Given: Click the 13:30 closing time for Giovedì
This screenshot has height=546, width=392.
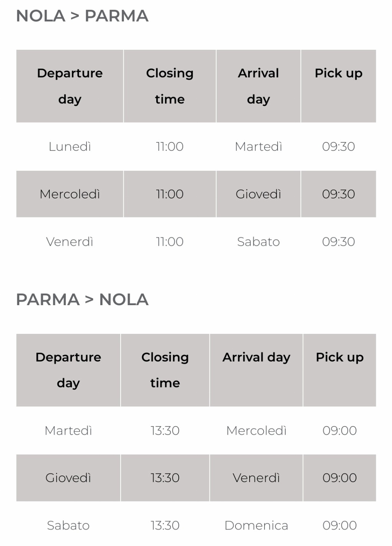Looking at the screenshot, I should (165, 478).
